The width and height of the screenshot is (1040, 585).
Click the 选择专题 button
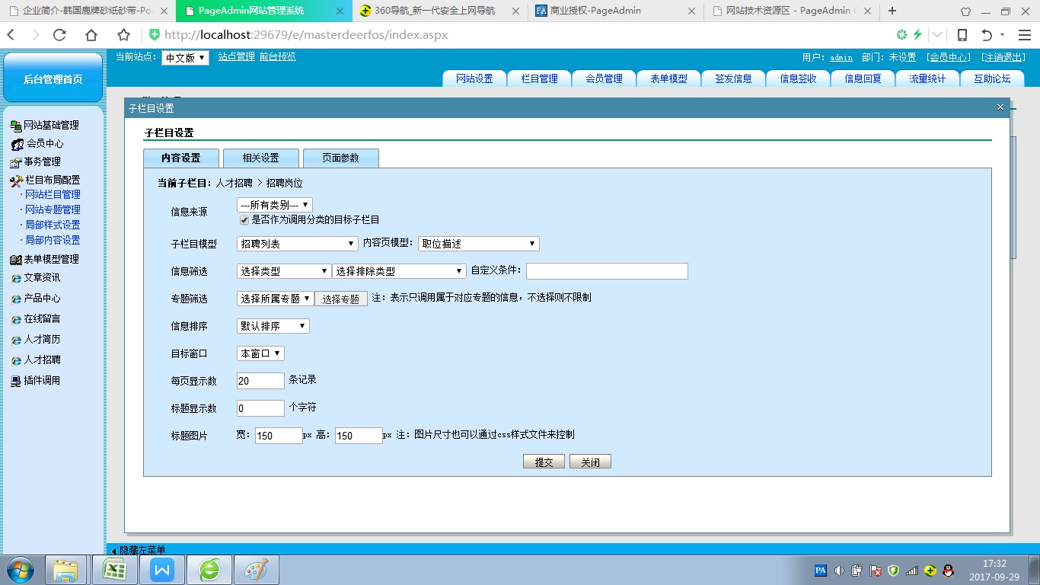pyautogui.click(x=340, y=299)
